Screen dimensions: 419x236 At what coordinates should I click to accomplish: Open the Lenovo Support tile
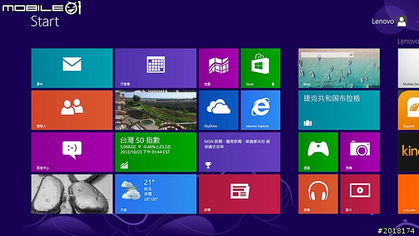(x=409, y=110)
